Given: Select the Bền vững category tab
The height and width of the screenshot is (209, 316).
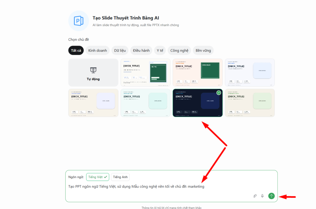Looking at the screenshot, I should pos(203,50).
